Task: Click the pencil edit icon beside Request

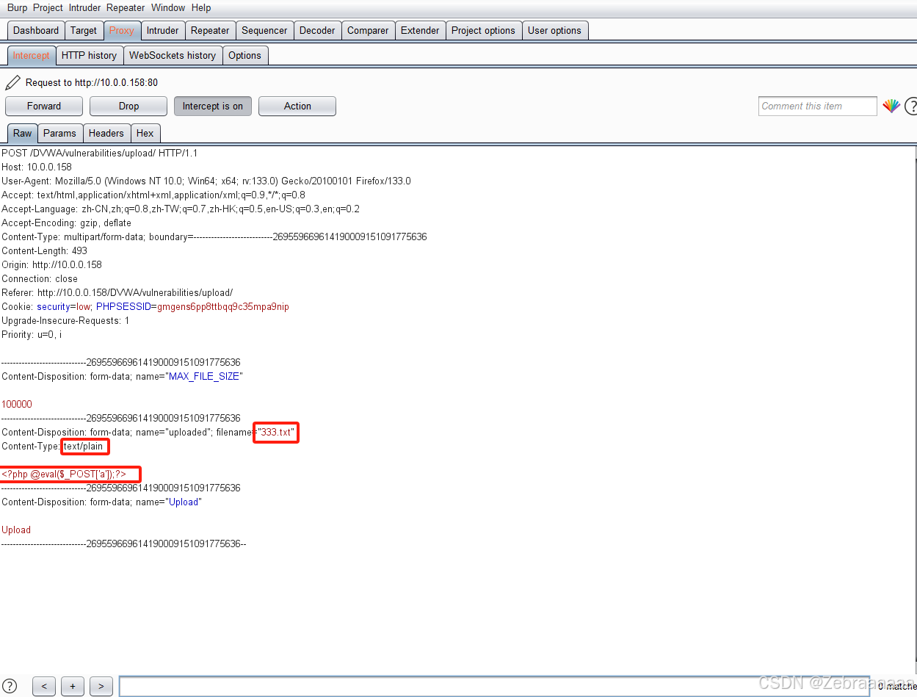Action: click(12, 82)
